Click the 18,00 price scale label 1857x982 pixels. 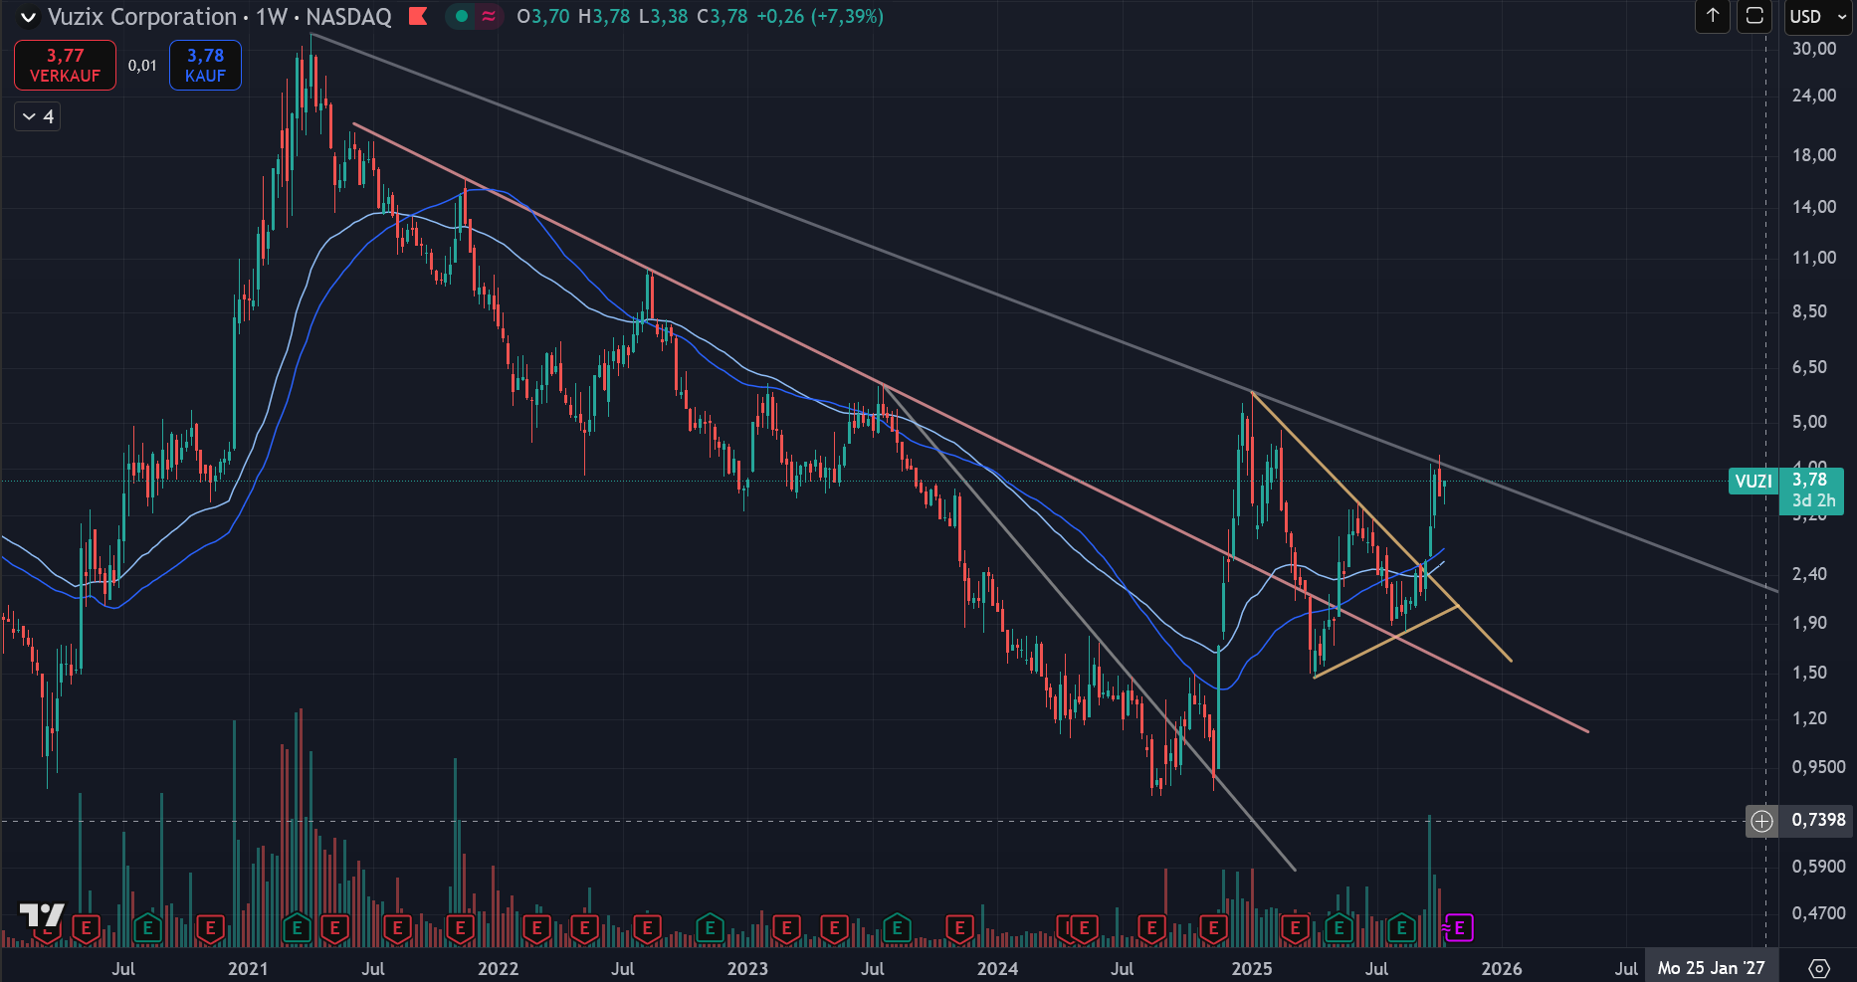tap(1814, 155)
